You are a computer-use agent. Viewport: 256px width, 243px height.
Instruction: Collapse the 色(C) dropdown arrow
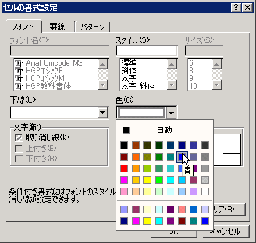pyautogui.click(x=171, y=113)
